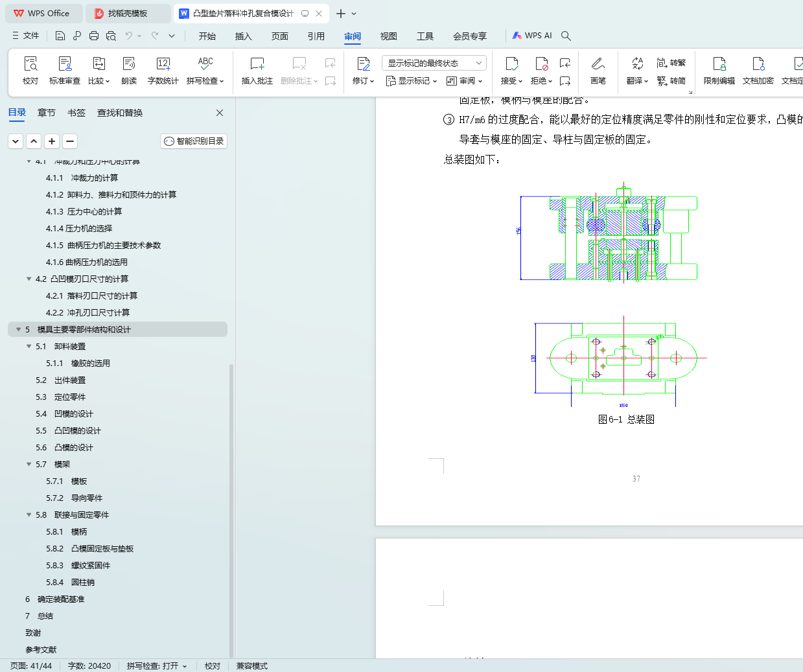The image size is (803, 672).
Task: Open the 修订 track changes dropdown
Action: [364, 81]
